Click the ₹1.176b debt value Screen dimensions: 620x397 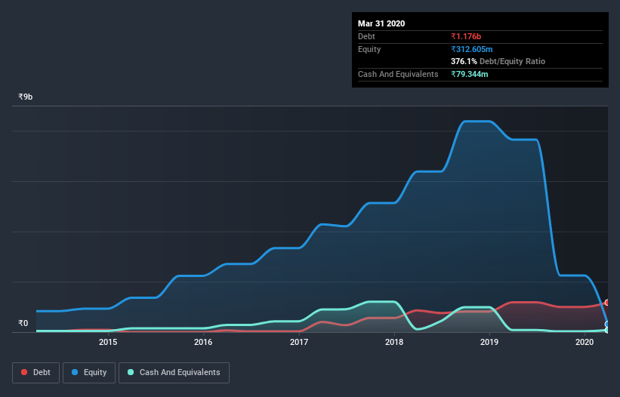tap(466, 36)
